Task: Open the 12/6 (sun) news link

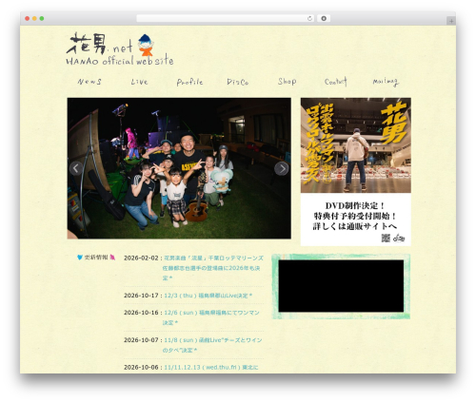Action: [x=211, y=317]
